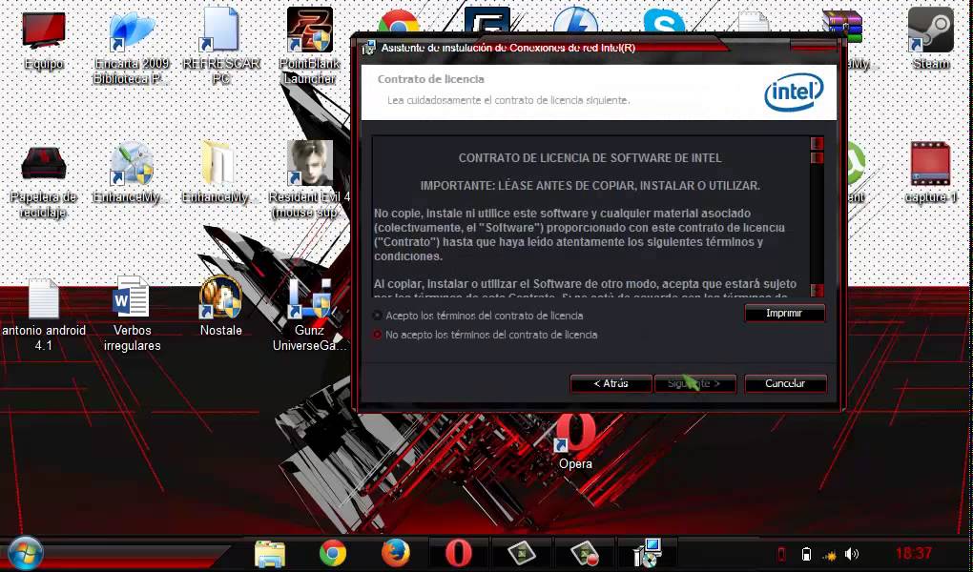
Task: Select the Google Chrome desktop icon behind dialog
Action: (399, 21)
